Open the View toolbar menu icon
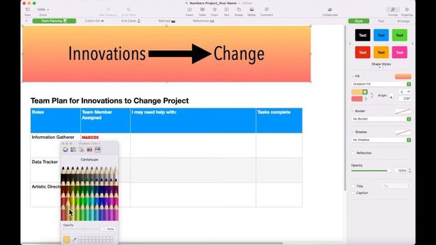 coord(28,10)
